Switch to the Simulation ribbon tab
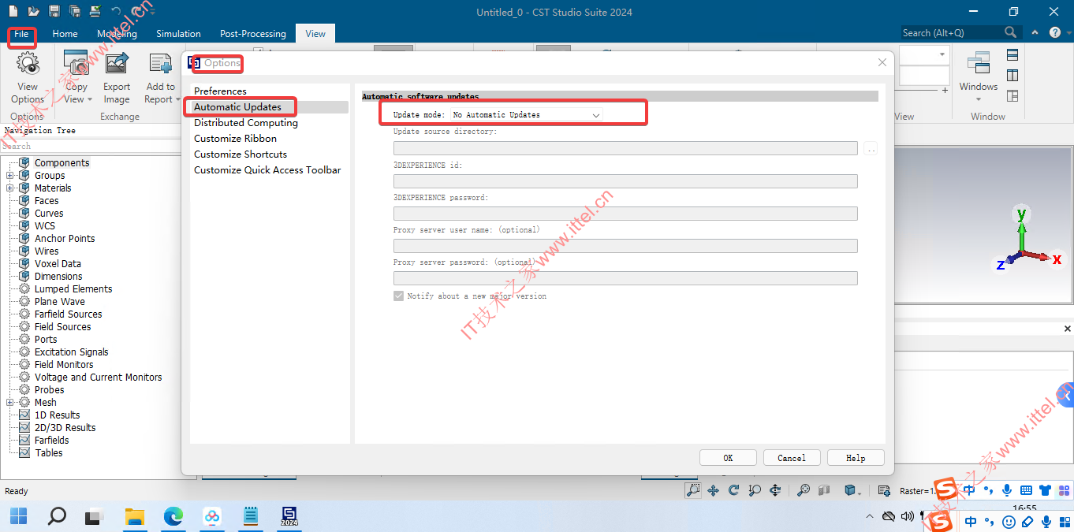The width and height of the screenshot is (1074, 532). [x=178, y=34]
